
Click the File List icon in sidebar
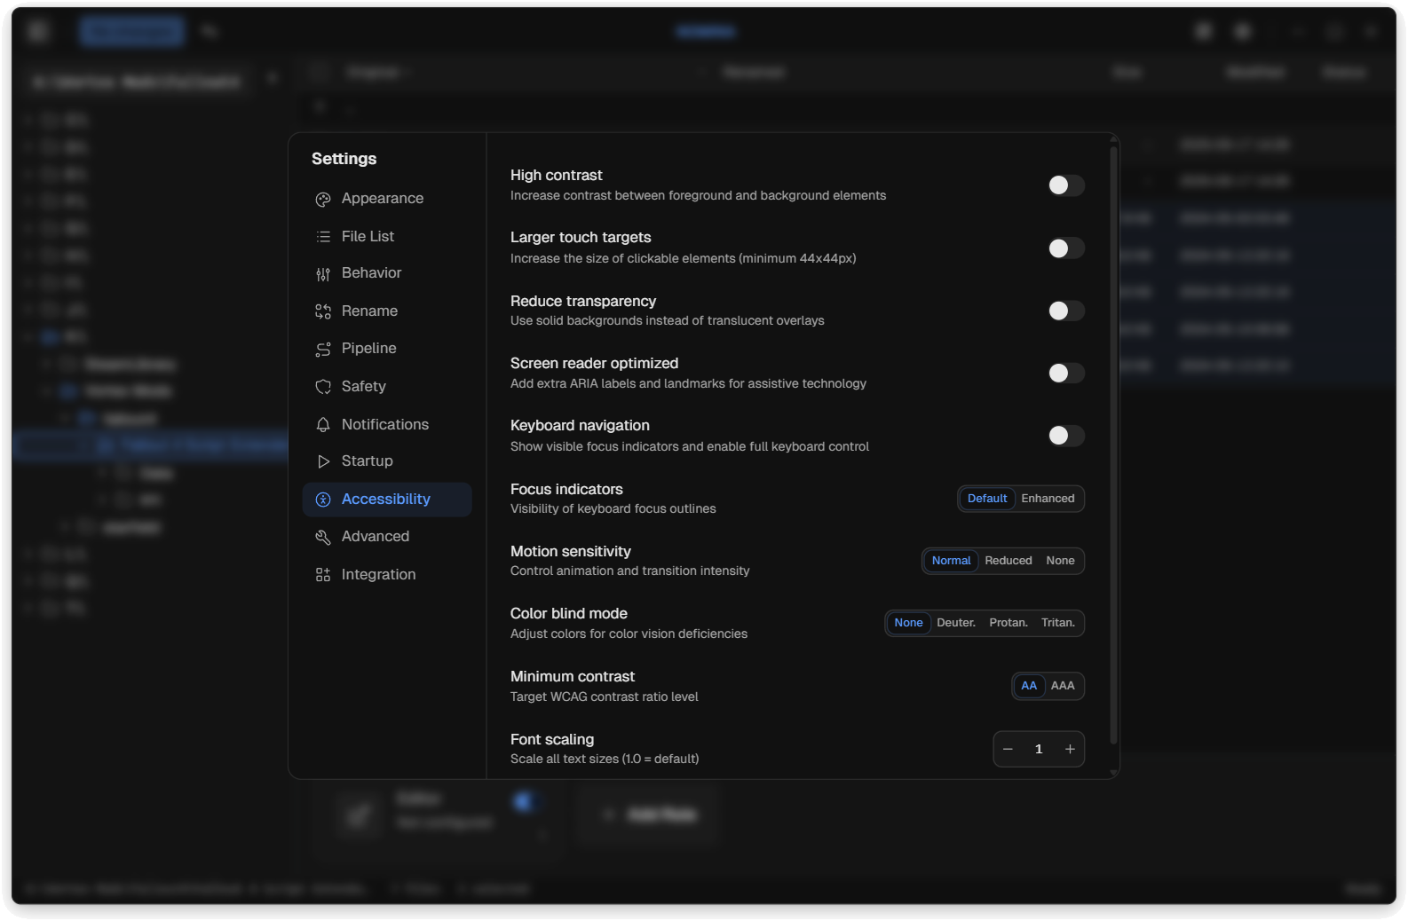(323, 237)
